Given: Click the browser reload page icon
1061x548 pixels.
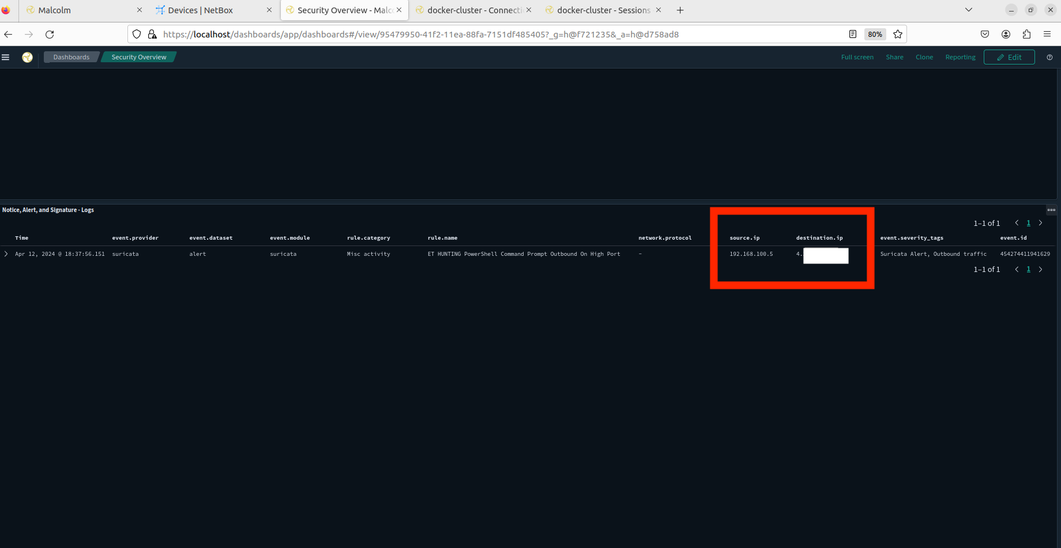Looking at the screenshot, I should tap(50, 35).
